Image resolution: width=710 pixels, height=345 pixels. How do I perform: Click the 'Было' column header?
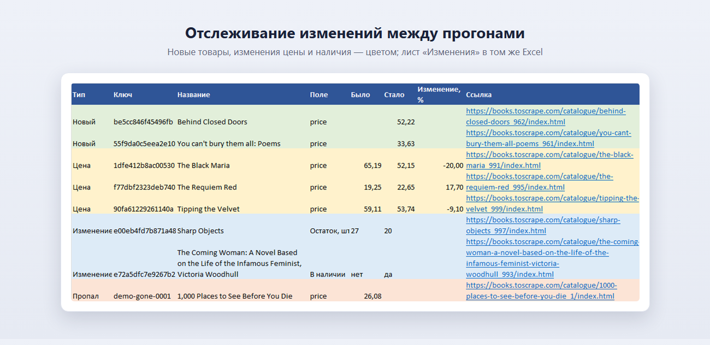[x=360, y=94]
